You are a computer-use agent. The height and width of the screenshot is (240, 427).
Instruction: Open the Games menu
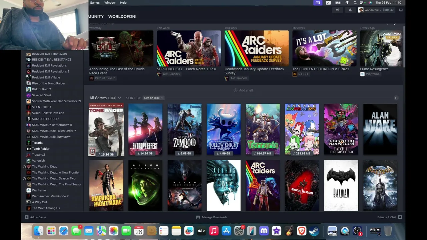[95, 3]
